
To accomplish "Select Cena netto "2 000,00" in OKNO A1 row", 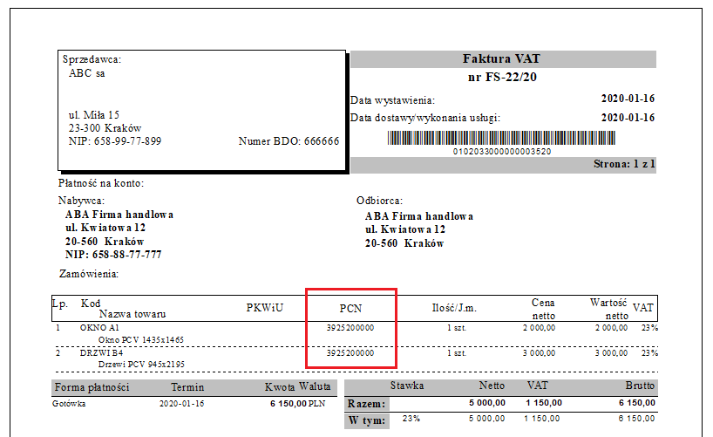I will coord(540,328).
